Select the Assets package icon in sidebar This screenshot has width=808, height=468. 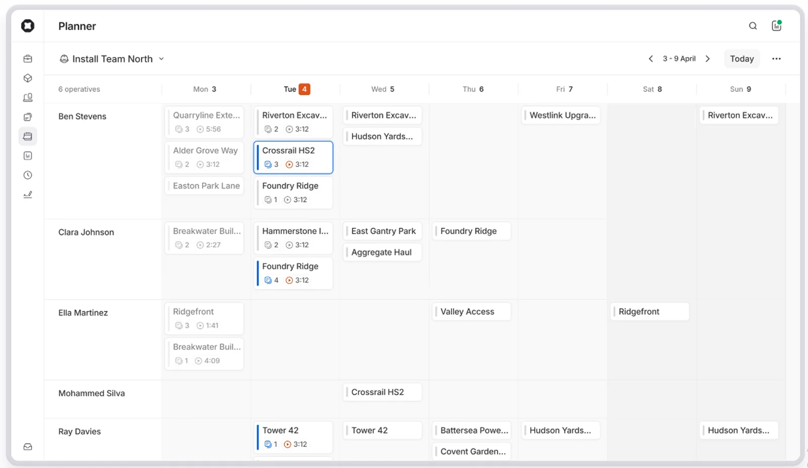(28, 78)
